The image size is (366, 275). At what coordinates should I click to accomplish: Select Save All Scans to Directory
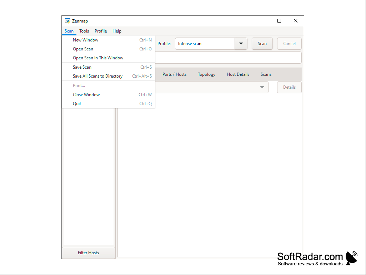108,76
